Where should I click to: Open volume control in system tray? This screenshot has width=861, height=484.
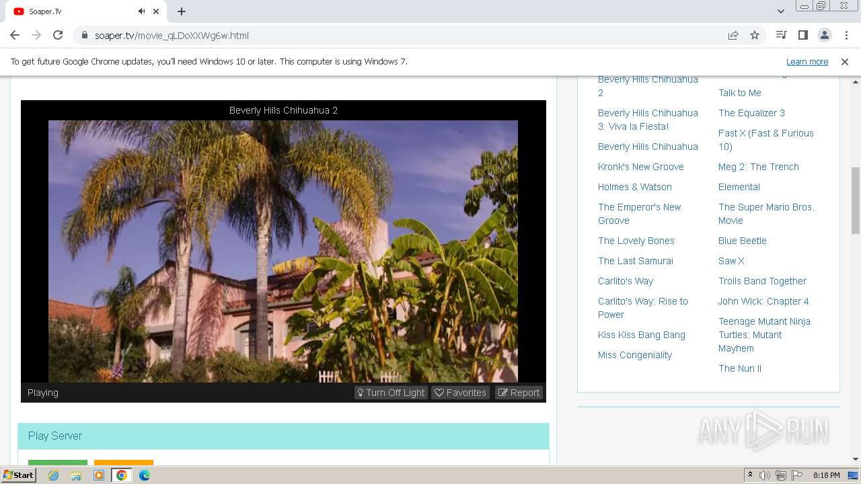coord(765,475)
